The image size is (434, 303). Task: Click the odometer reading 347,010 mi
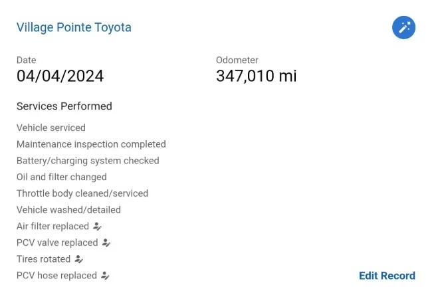256,76
